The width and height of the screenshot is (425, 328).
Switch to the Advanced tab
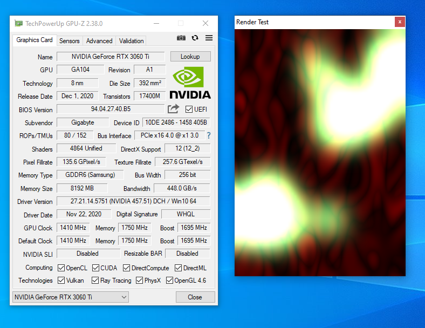(x=99, y=41)
